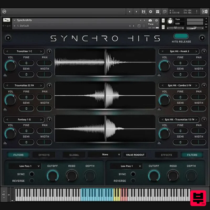Click the FINE value field under Transition 1 C
210x210 pixels.
(27, 63)
